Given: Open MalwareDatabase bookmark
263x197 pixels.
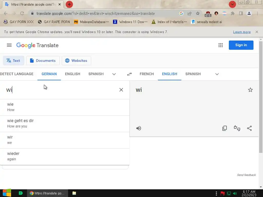Looking at the screenshot, I should click(x=91, y=22).
